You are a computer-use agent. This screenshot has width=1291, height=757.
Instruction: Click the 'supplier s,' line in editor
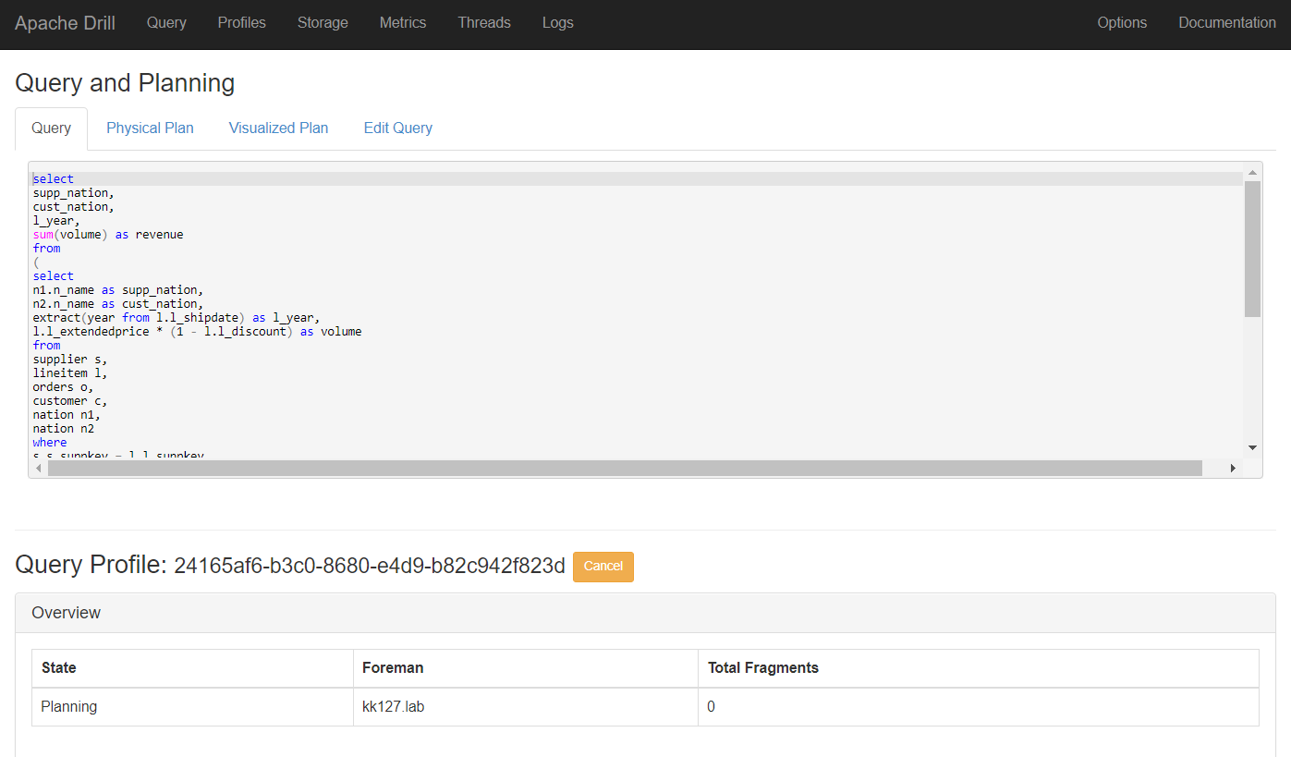coord(70,360)
